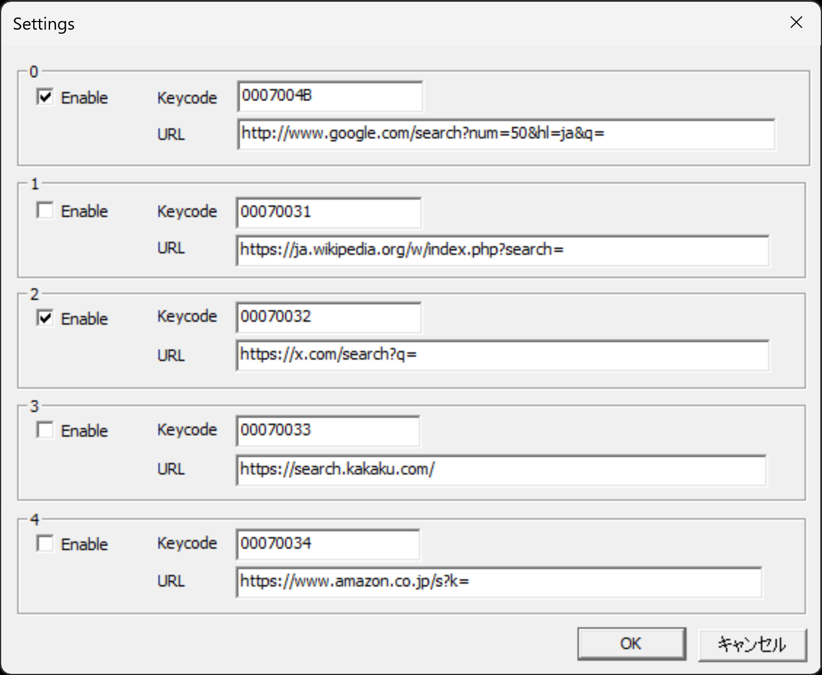Screen dimensions: 822x675
Task: Click the Amazon.co.jp URL field
Action: click(498, 582)
